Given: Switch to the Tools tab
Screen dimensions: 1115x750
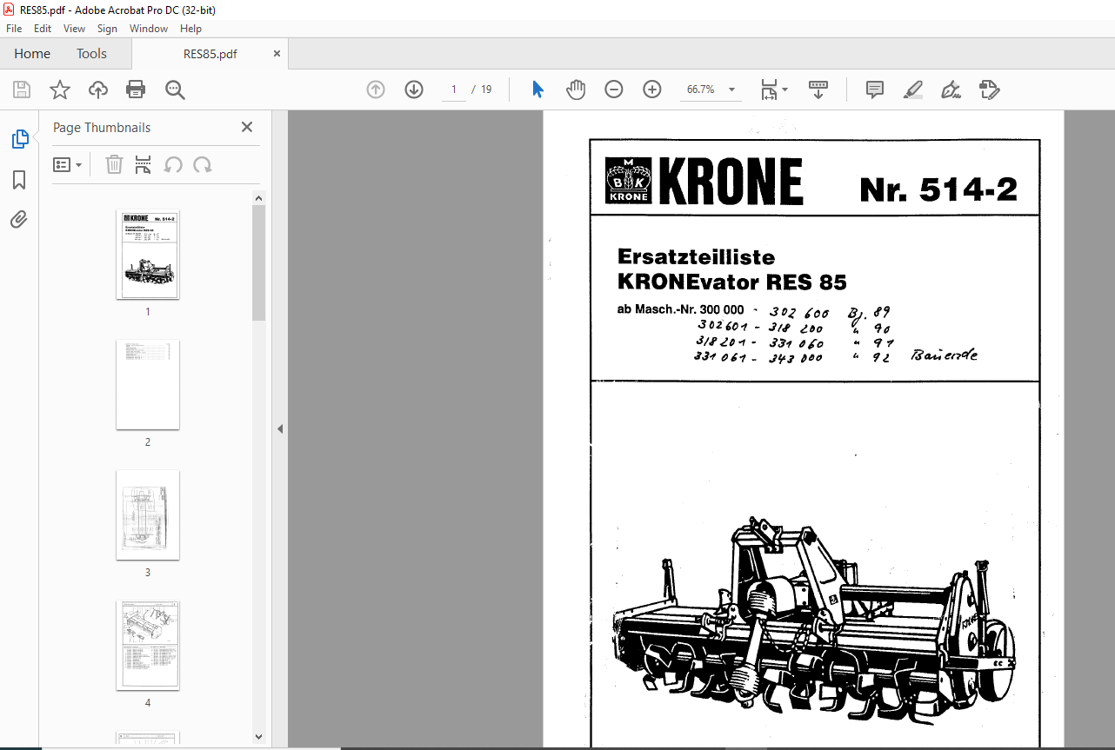Looking at the screenshot, I should pyautogui.click(x=91, y=54).
